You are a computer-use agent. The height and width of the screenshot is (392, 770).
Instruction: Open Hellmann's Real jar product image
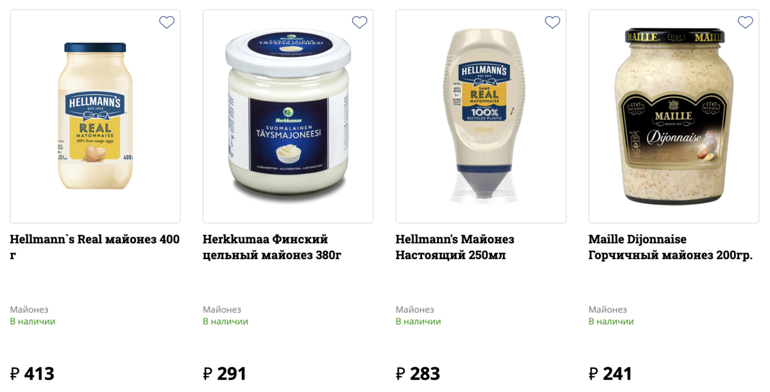(x=96, y=116)
